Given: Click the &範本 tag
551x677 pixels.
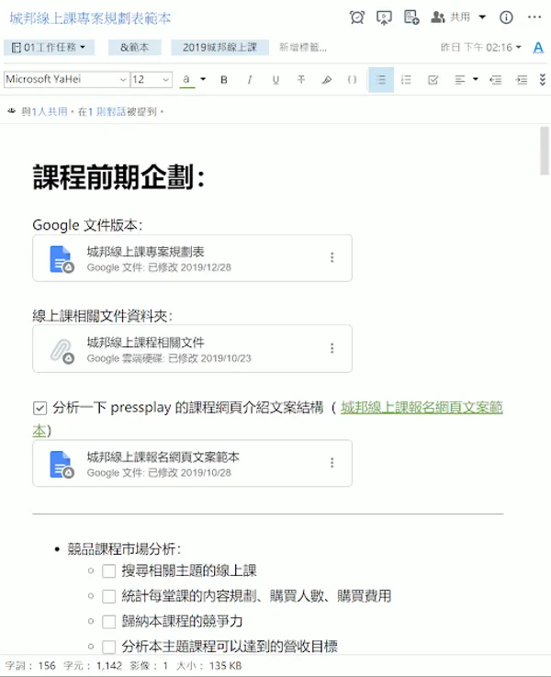Looking at the screenshot, I should 134,47.
